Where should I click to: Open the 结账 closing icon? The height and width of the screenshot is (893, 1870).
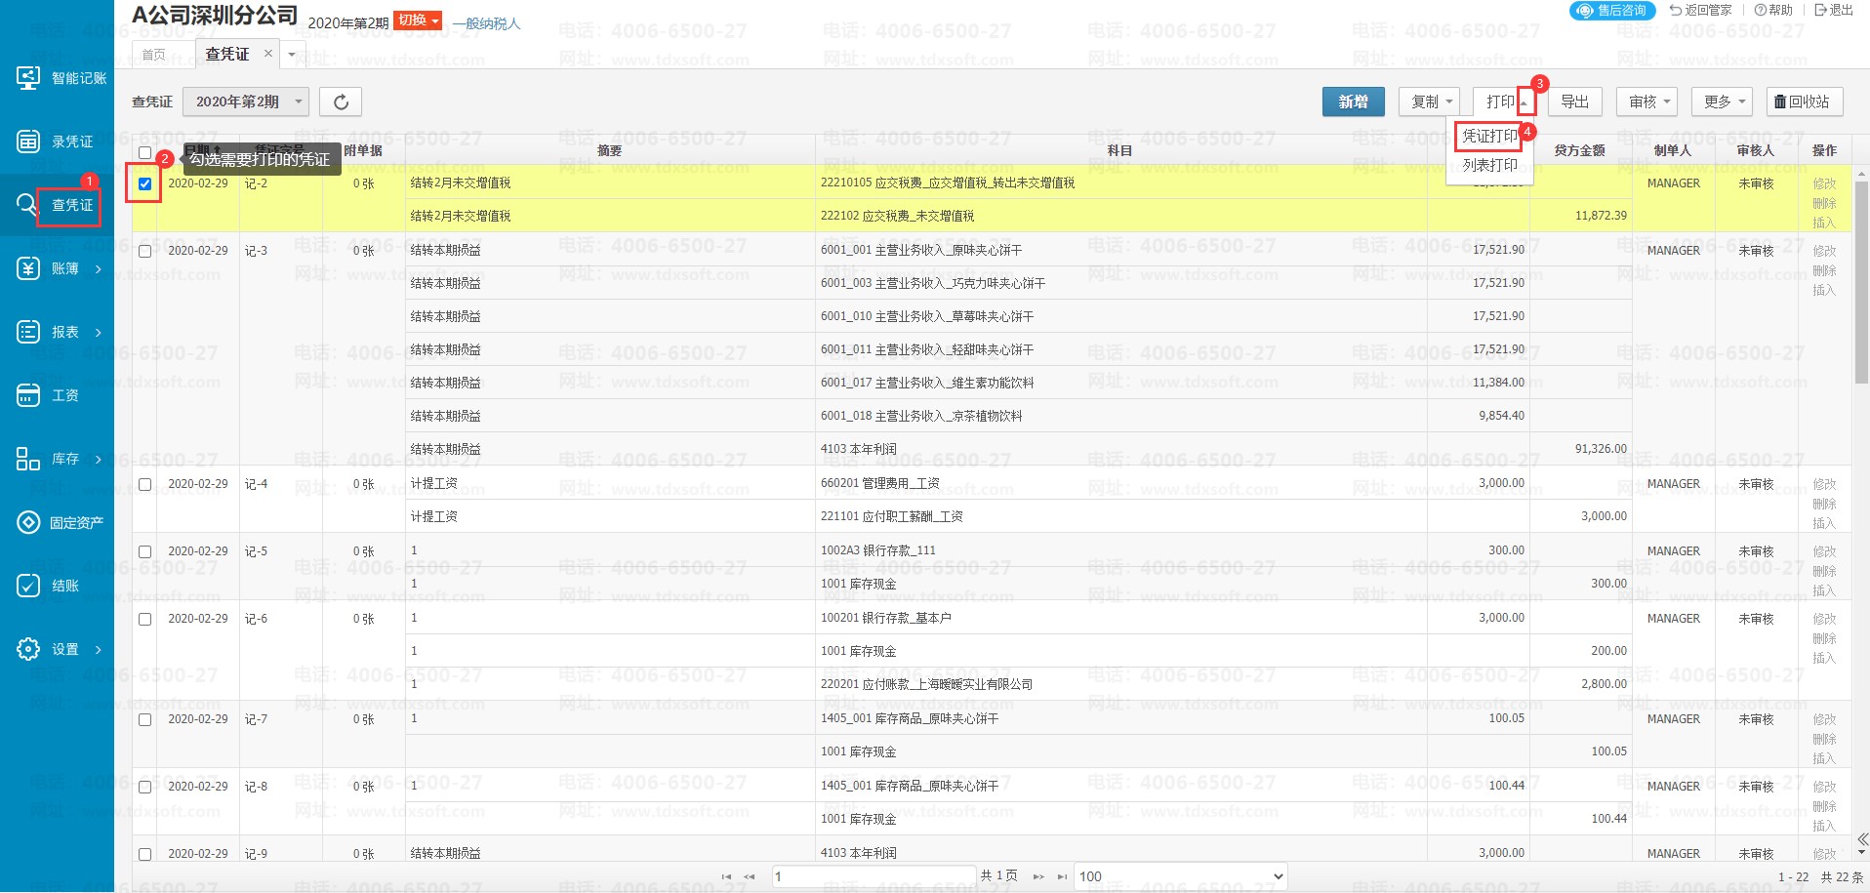click(x=28, y=586)
